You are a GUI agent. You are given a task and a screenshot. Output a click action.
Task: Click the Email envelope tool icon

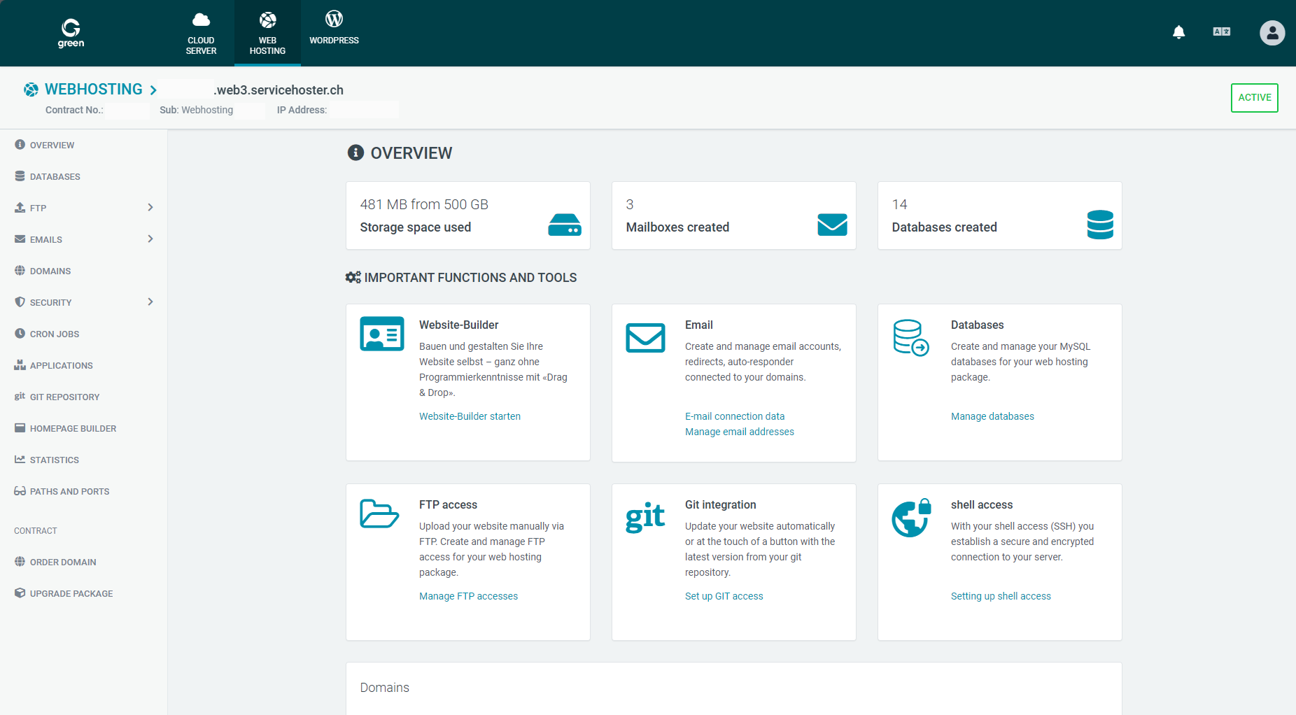tap(645, 338)
